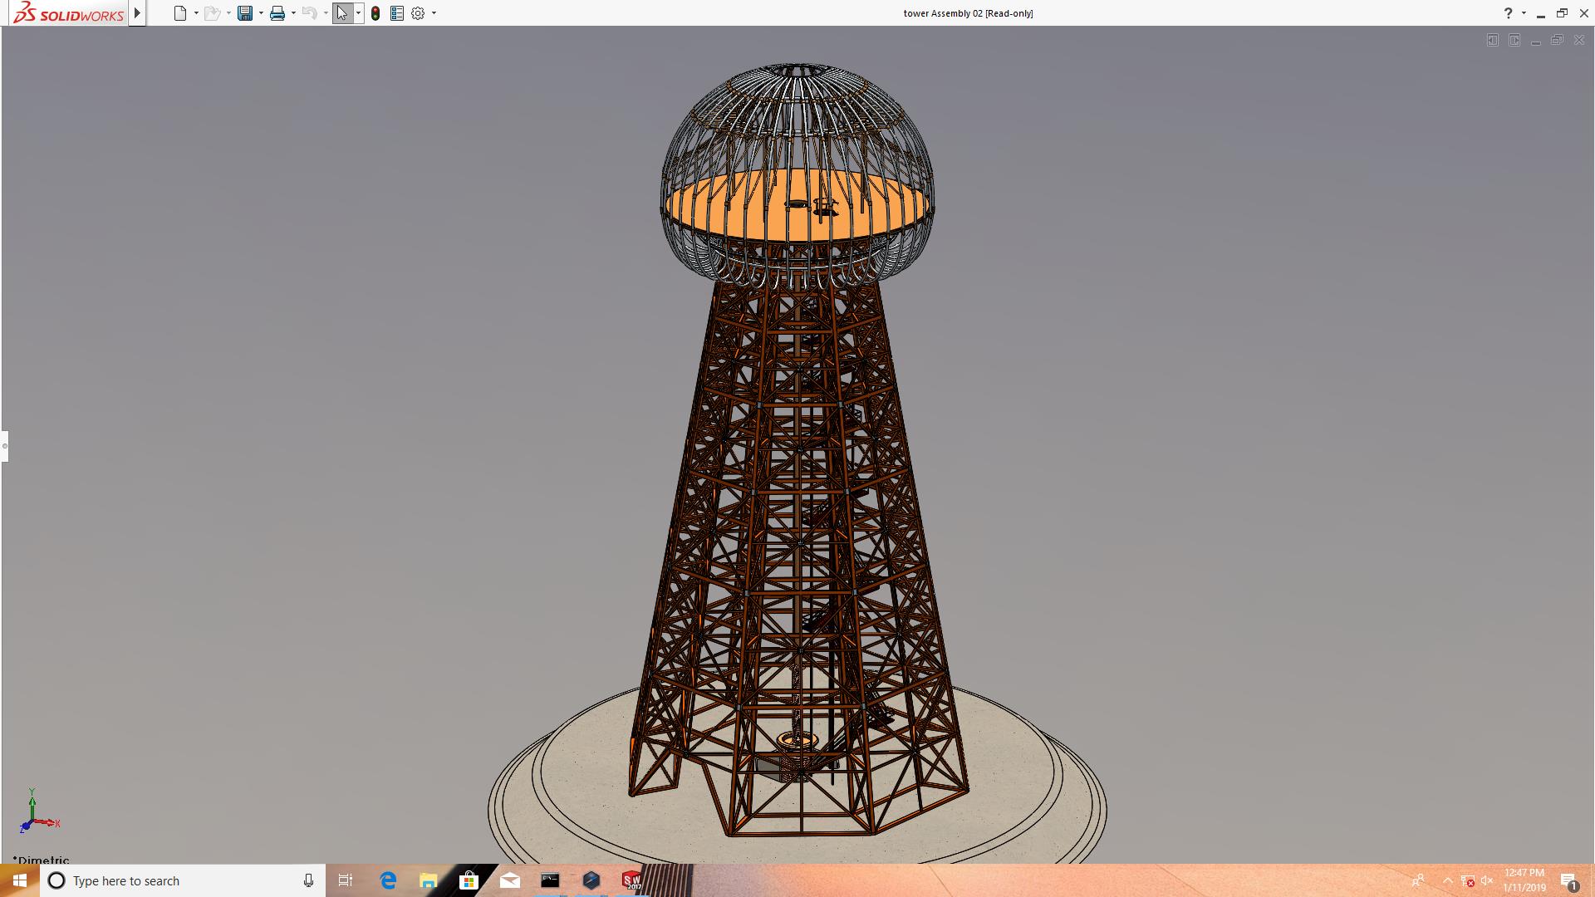The image size is (1595, 897).
Task: Activate the Select arrow tool
Action: point(341,13)
